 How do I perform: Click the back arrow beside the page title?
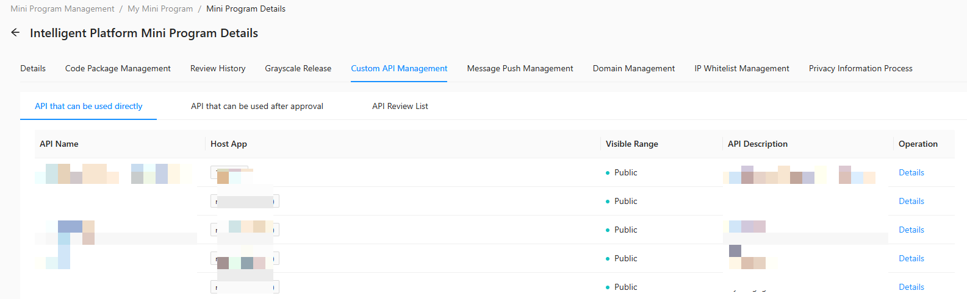click(x=15, y=33)
